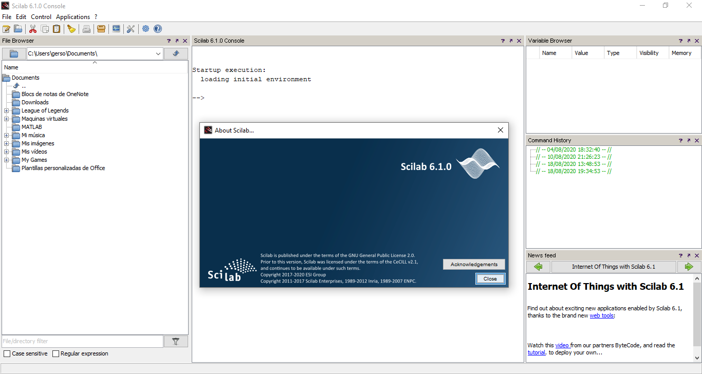
Task: Click the Print icon in the toolbar
Action: pos(86,29)
